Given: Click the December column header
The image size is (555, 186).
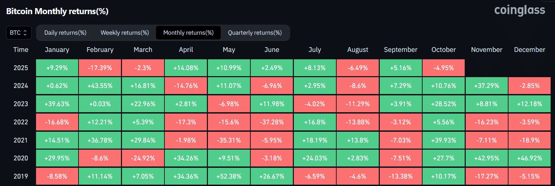Looking at the screenshot, I should click(529, 50).
